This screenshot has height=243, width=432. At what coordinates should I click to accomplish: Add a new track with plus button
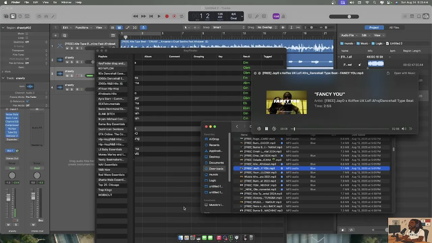(x=56, y=35)
